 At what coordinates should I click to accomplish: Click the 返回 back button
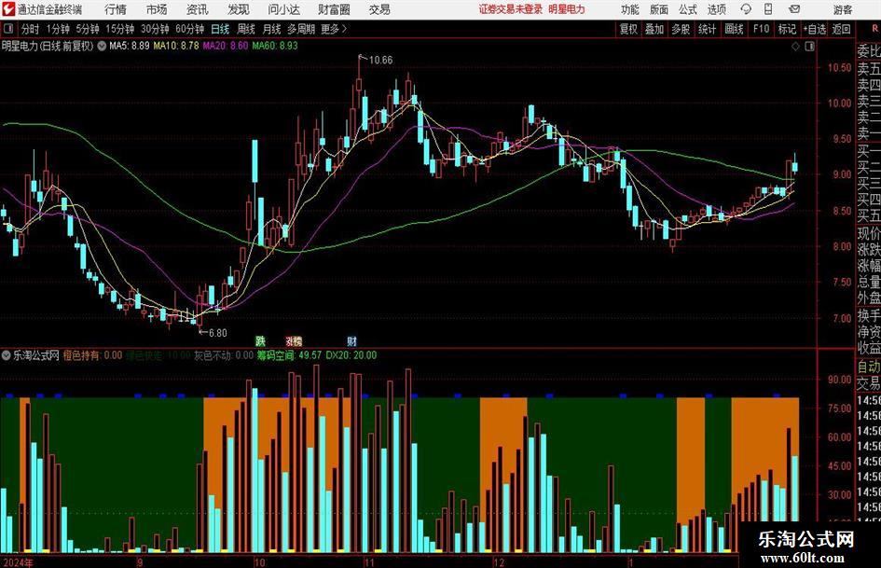tap(841, 29)
